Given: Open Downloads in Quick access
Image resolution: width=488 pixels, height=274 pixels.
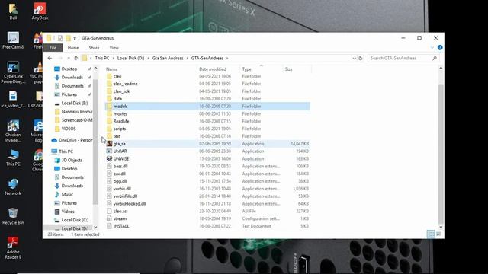Looking at the screenshot, I should pos(72,78).
